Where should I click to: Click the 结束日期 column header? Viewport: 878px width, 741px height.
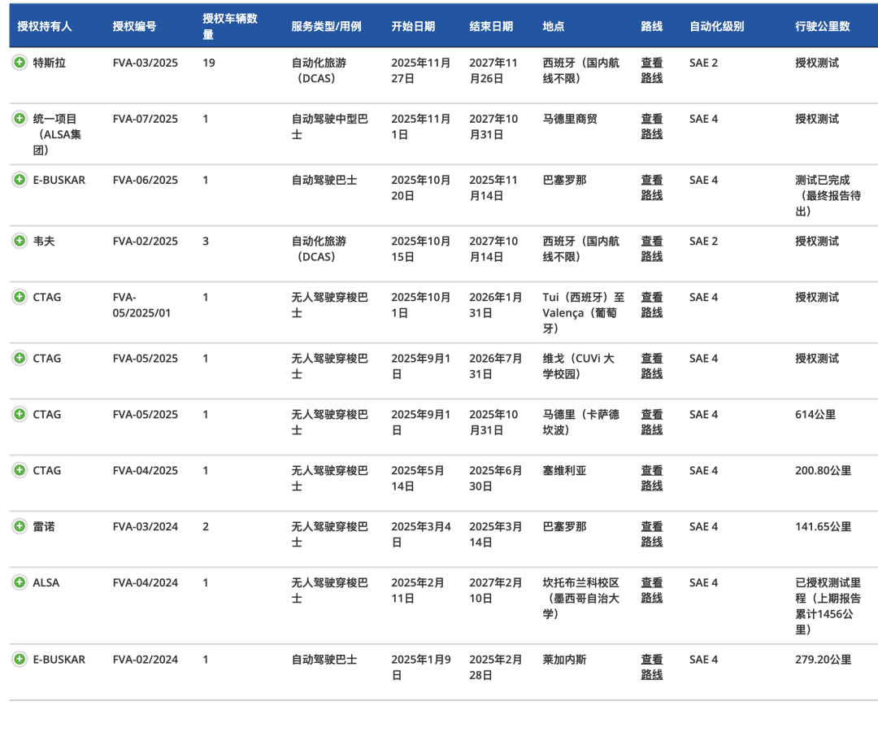(x=491, y=26)
